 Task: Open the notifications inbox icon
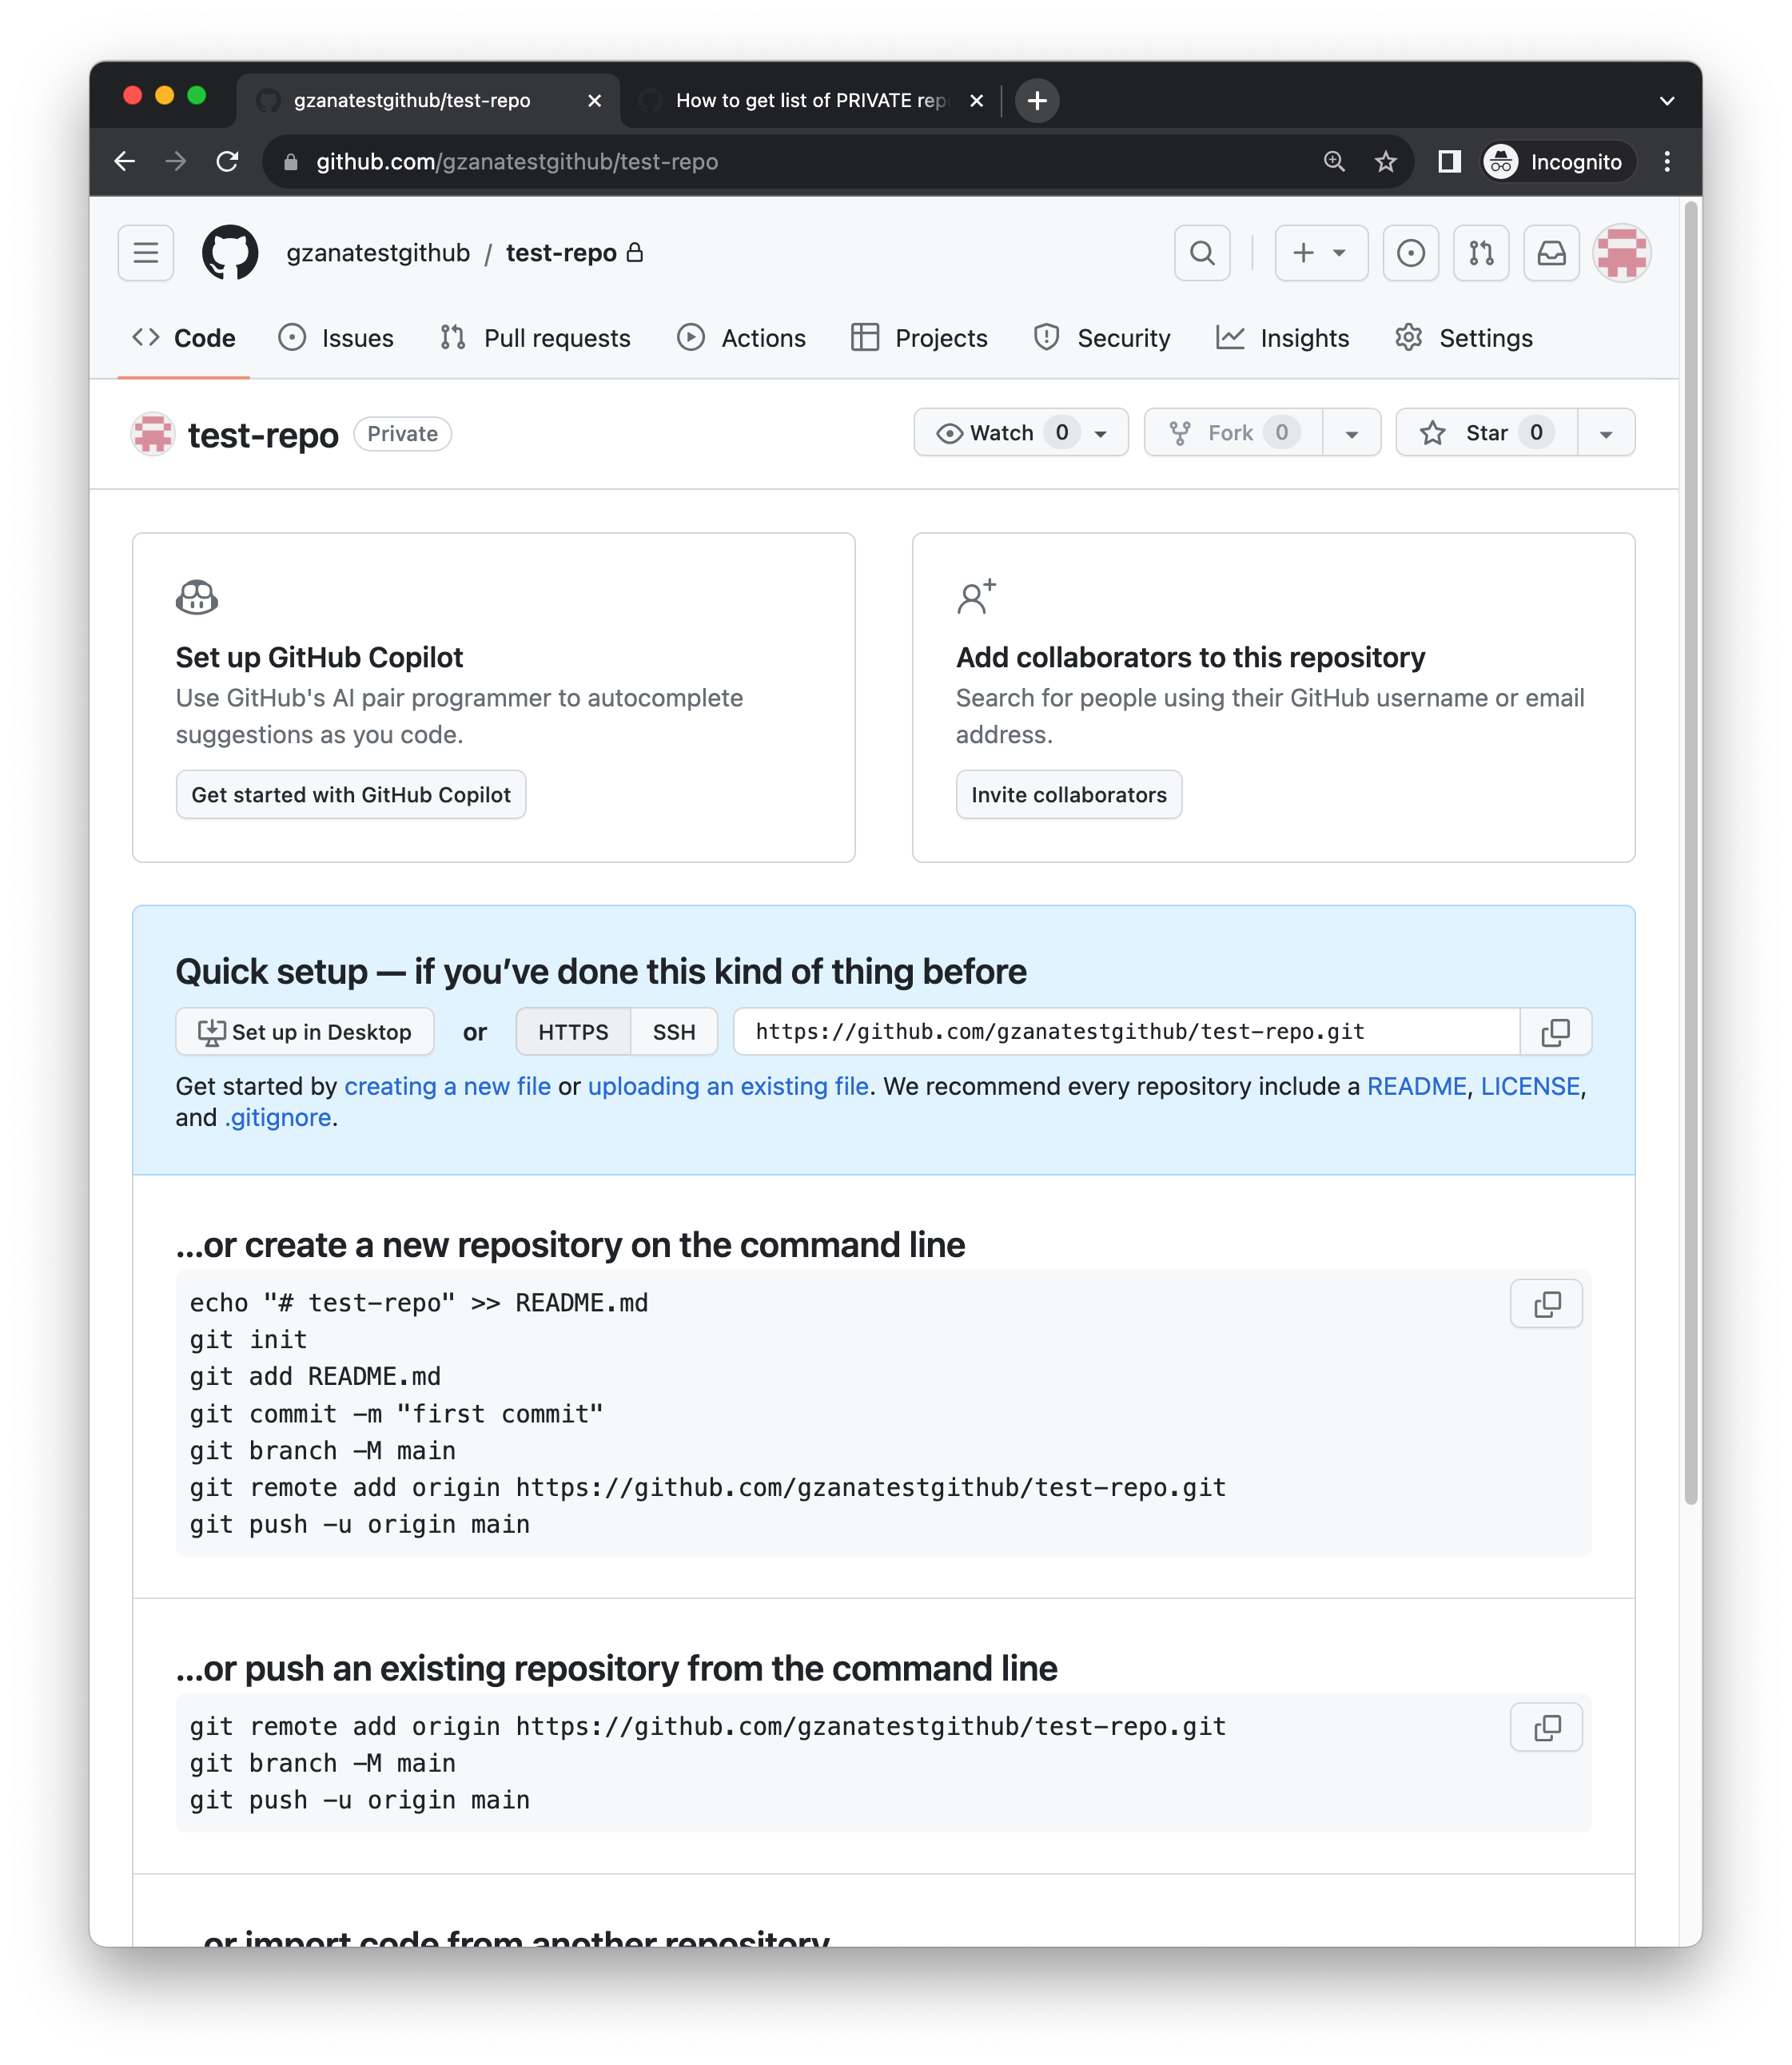(1551, 253)
